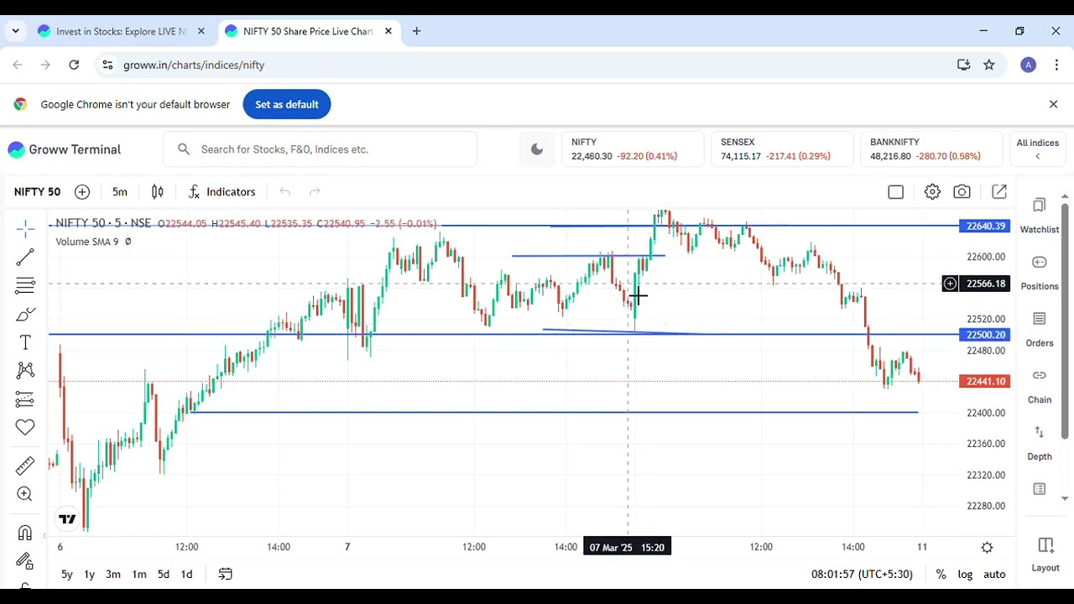
Task: Select the Text annotation tool
Action: tap(25, 342)
